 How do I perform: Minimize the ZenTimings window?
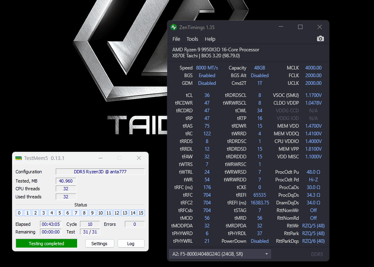[281, 27]
